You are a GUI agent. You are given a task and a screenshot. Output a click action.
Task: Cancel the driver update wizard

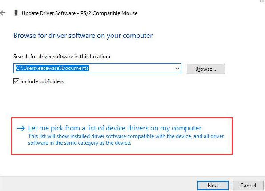(x=248, y=186)
